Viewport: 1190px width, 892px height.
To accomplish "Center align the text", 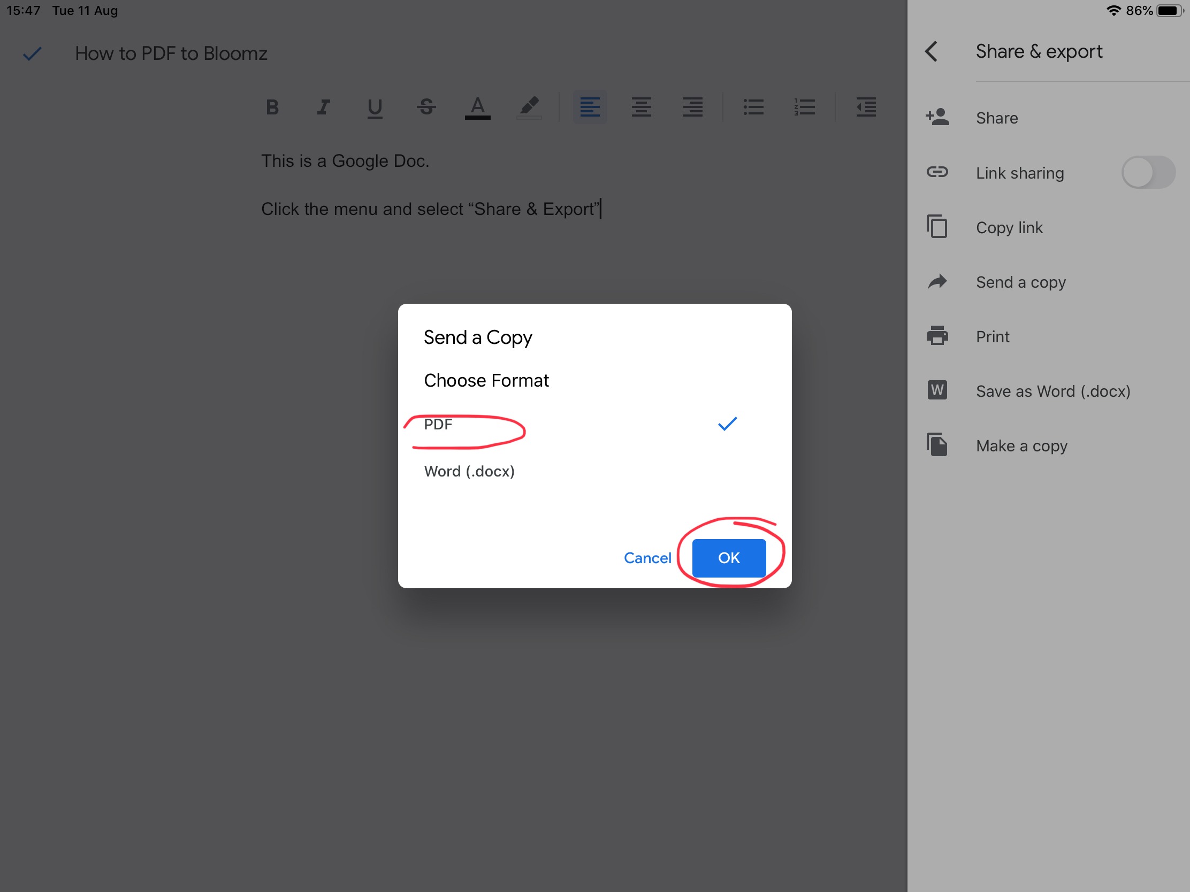I will [x=641, y=107].
